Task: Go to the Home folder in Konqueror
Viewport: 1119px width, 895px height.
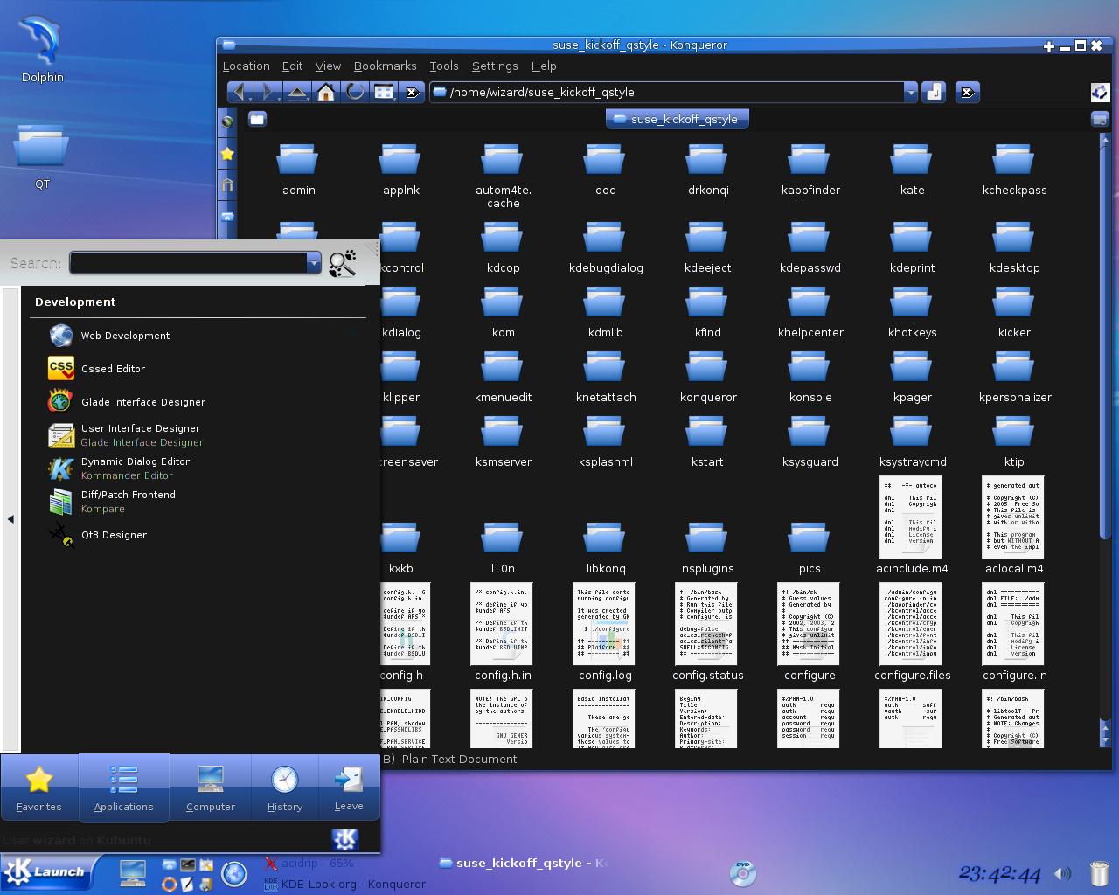Action: tap(325, 92)
